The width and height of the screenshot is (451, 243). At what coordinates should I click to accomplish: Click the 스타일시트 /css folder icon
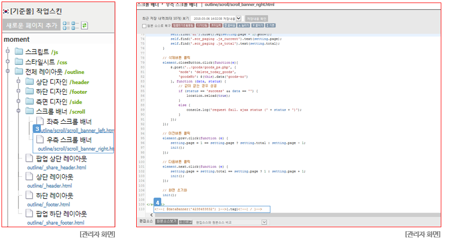(19, 62)
